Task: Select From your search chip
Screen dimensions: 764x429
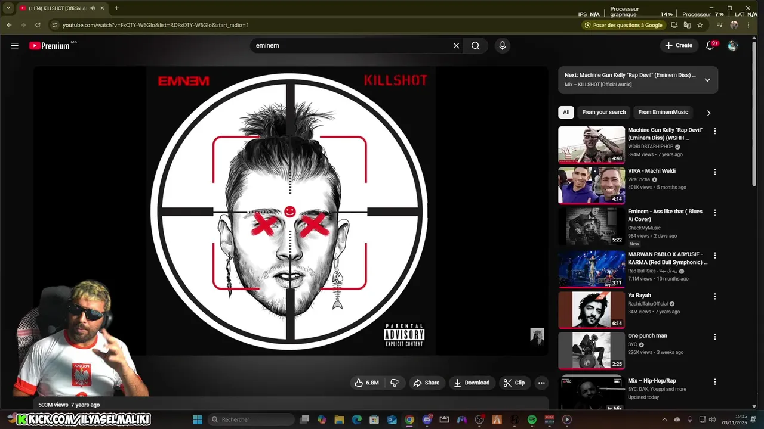Action: click(x=604, y=112)
